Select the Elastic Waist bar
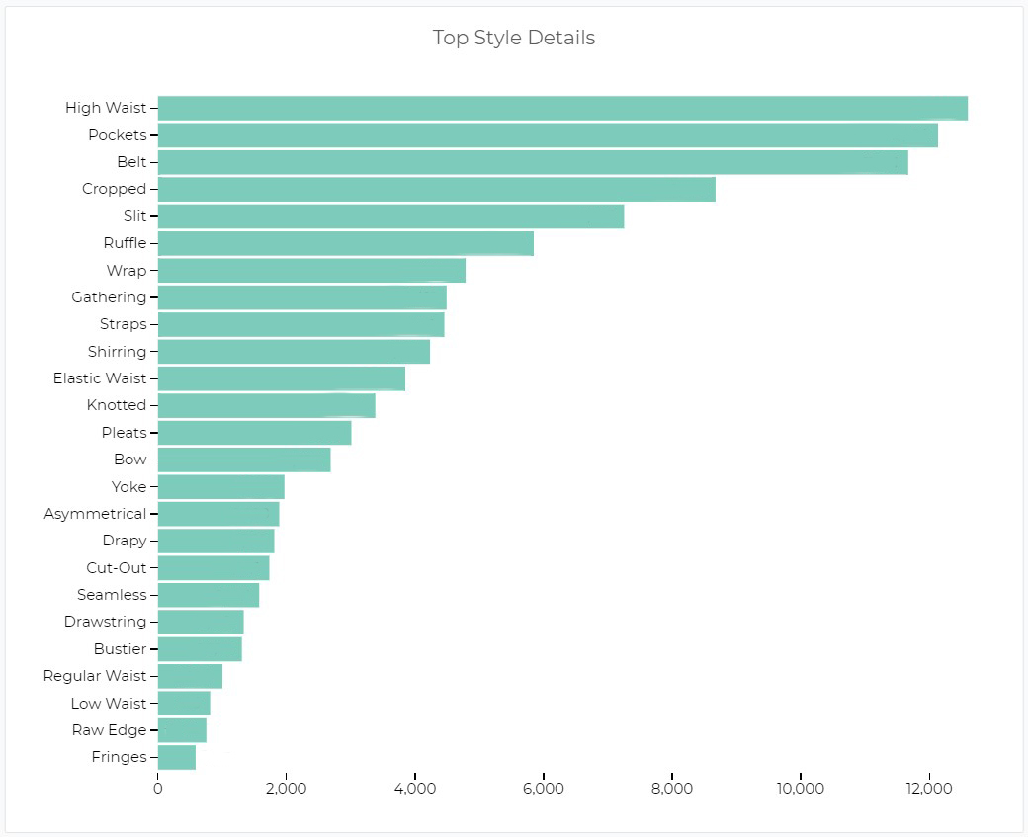Image resolution: width=1028 pixels, height=837 pixels. click(x=281, y=378)
